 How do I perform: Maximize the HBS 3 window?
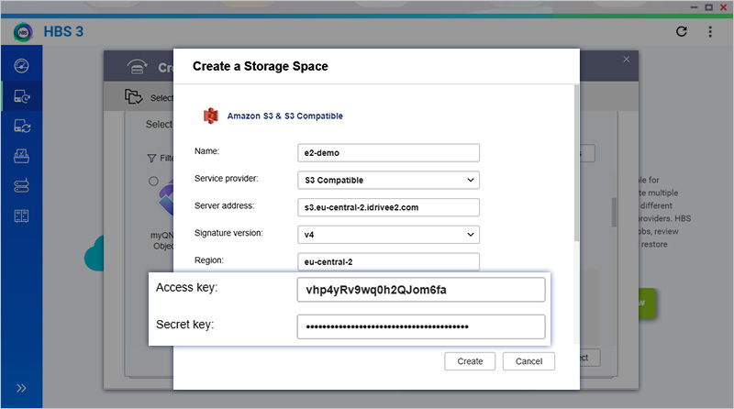(708, 7)
